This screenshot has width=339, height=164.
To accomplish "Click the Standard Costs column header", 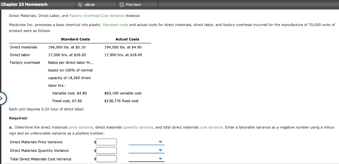I will click(x=75, y=39).
